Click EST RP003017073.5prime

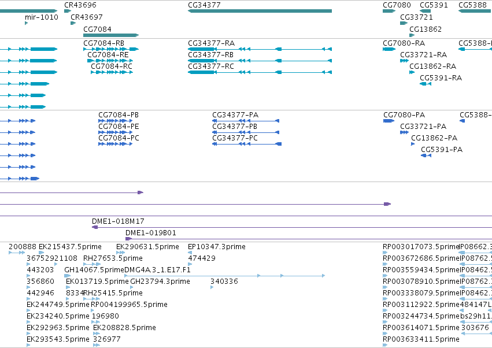tap(421, 247)
